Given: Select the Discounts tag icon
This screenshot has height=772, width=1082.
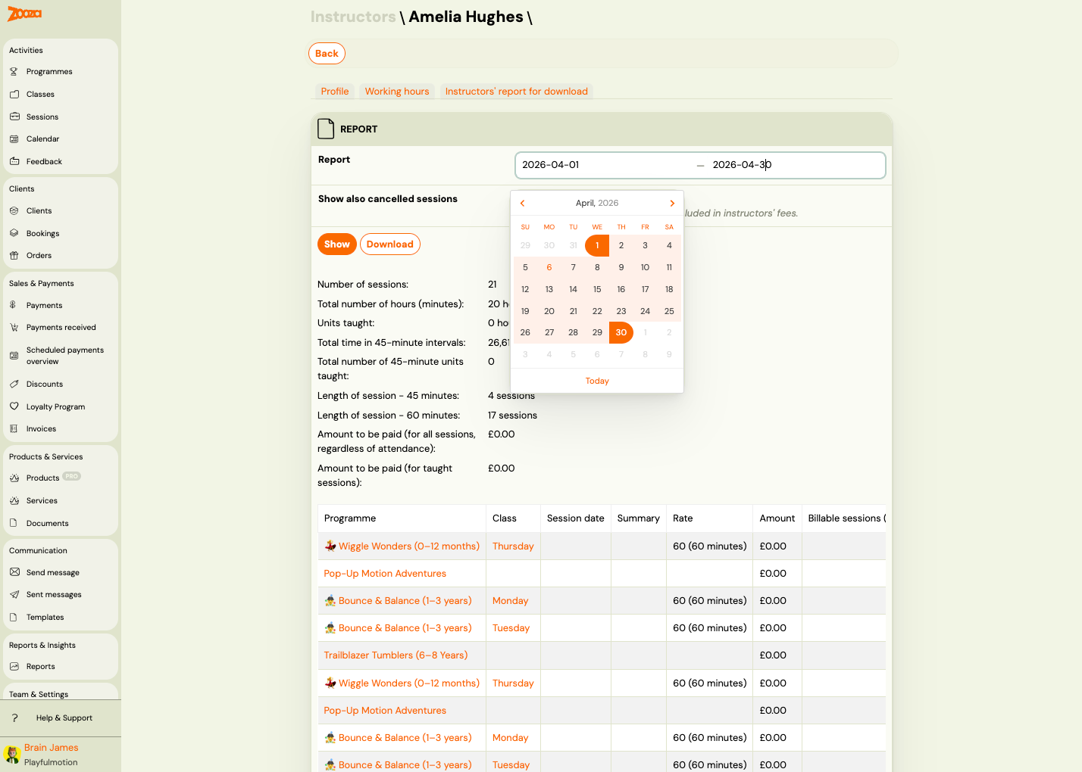Looking at the screenshot, I should 14,384.
